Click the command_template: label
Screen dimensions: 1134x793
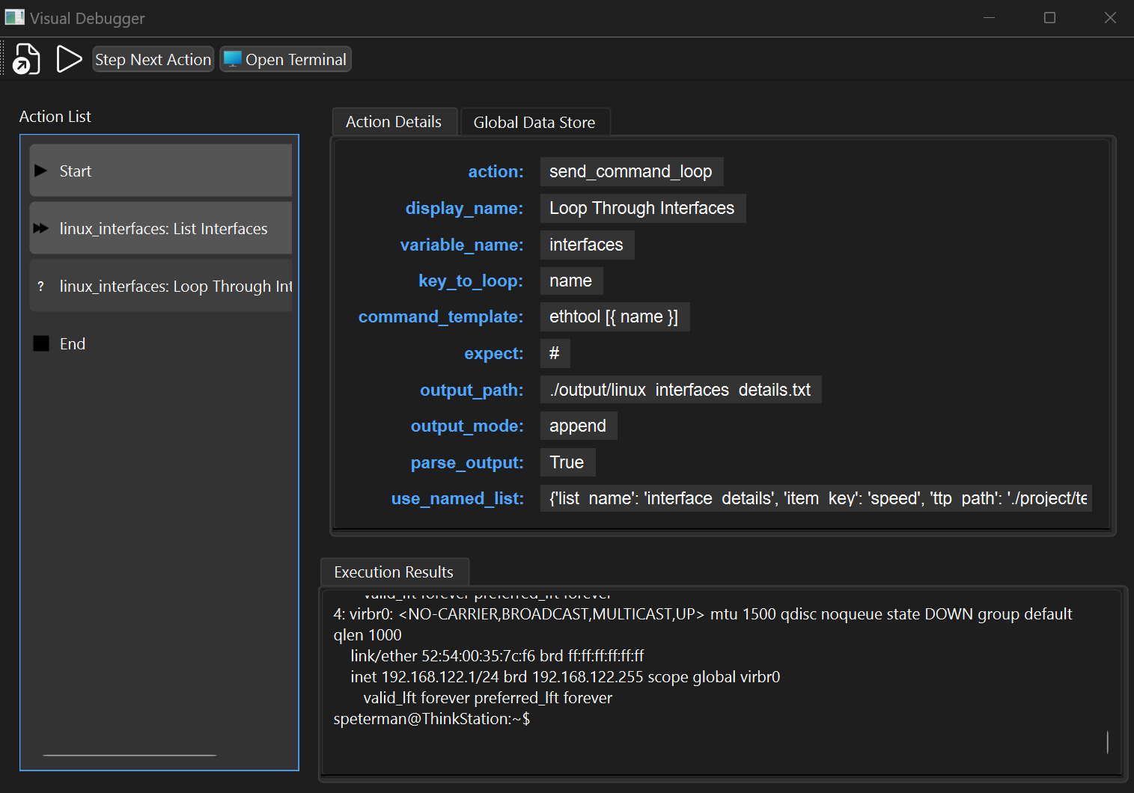[x=441, y=316]
